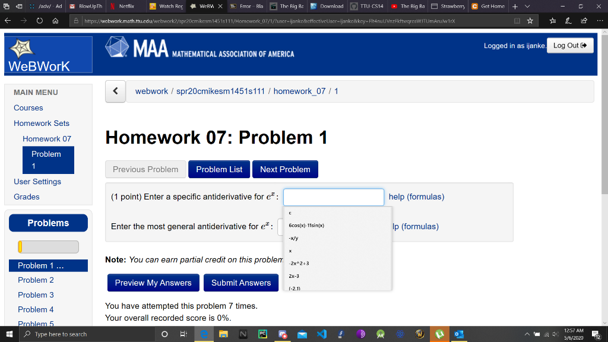Choose the suggestion 'x' from the list
The image size is (608, 342).
337,251
